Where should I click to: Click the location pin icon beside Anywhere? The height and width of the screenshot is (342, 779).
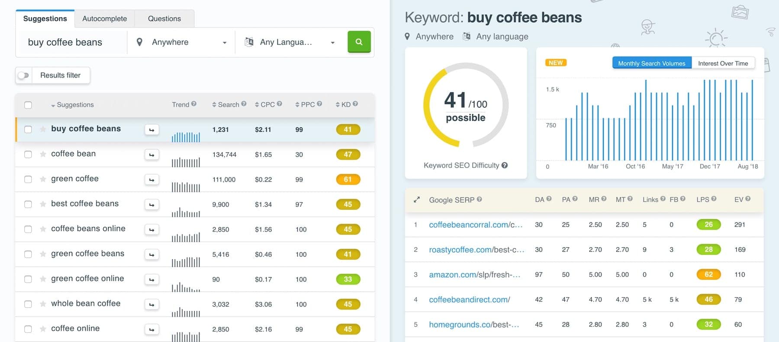(139, 42)
